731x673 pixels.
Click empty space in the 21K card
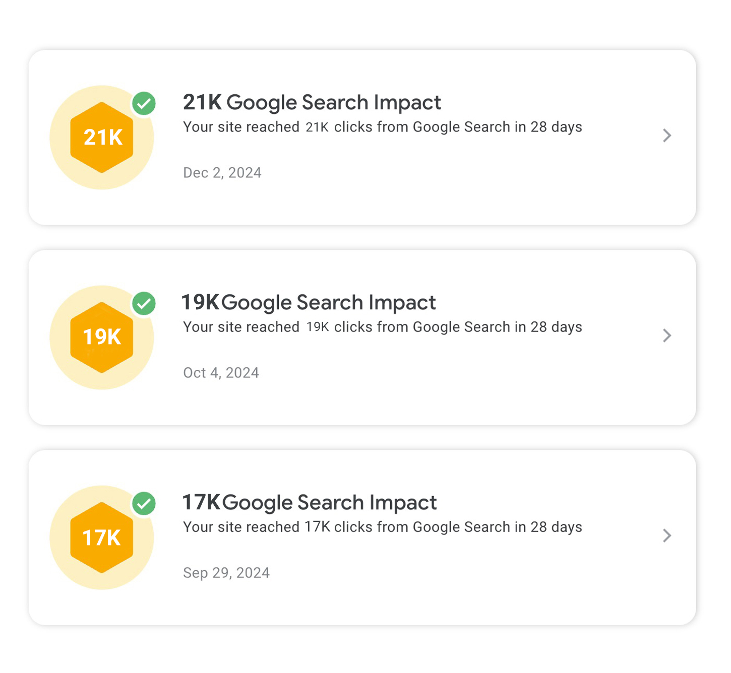point(454,191)
